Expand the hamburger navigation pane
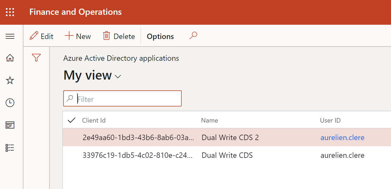The image size is (391, 189). [10, 36]
